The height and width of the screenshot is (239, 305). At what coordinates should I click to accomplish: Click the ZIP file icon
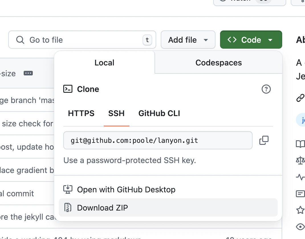(68, 207)
